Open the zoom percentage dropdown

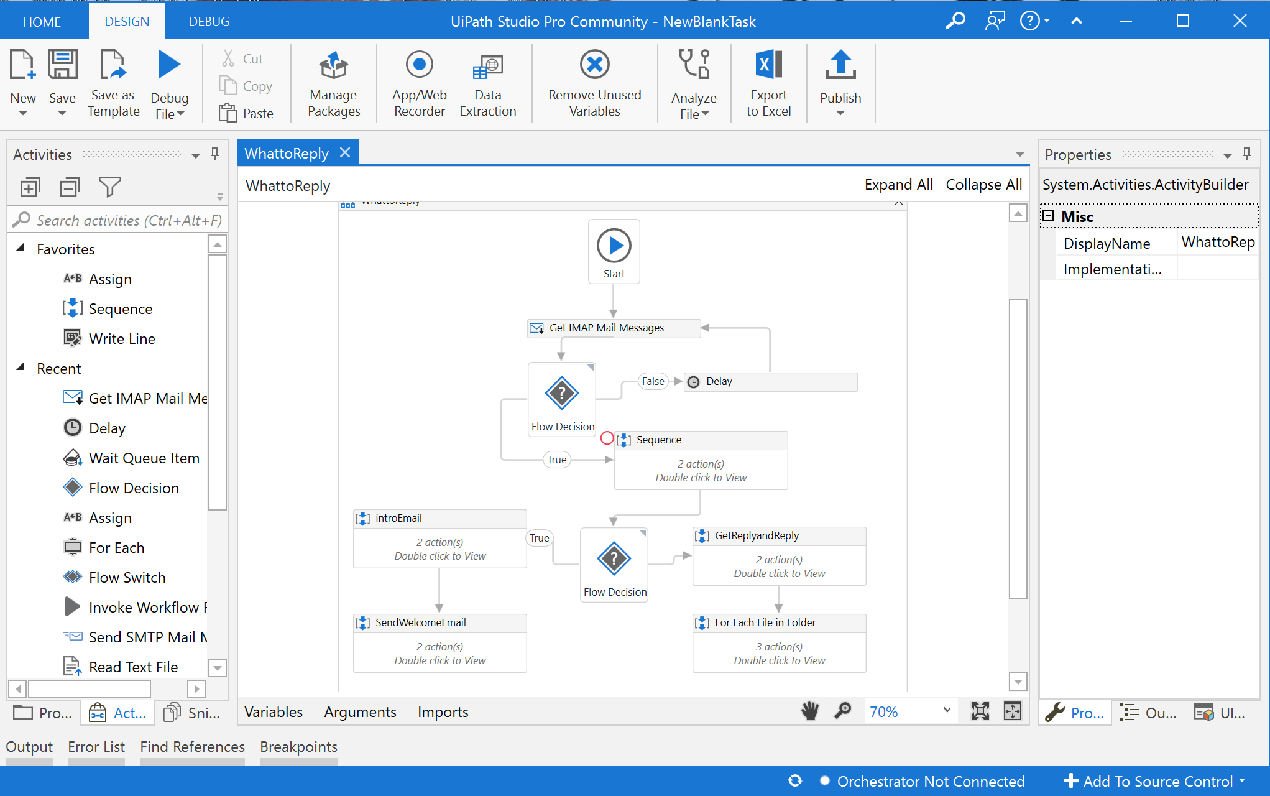tap(946, 711)
